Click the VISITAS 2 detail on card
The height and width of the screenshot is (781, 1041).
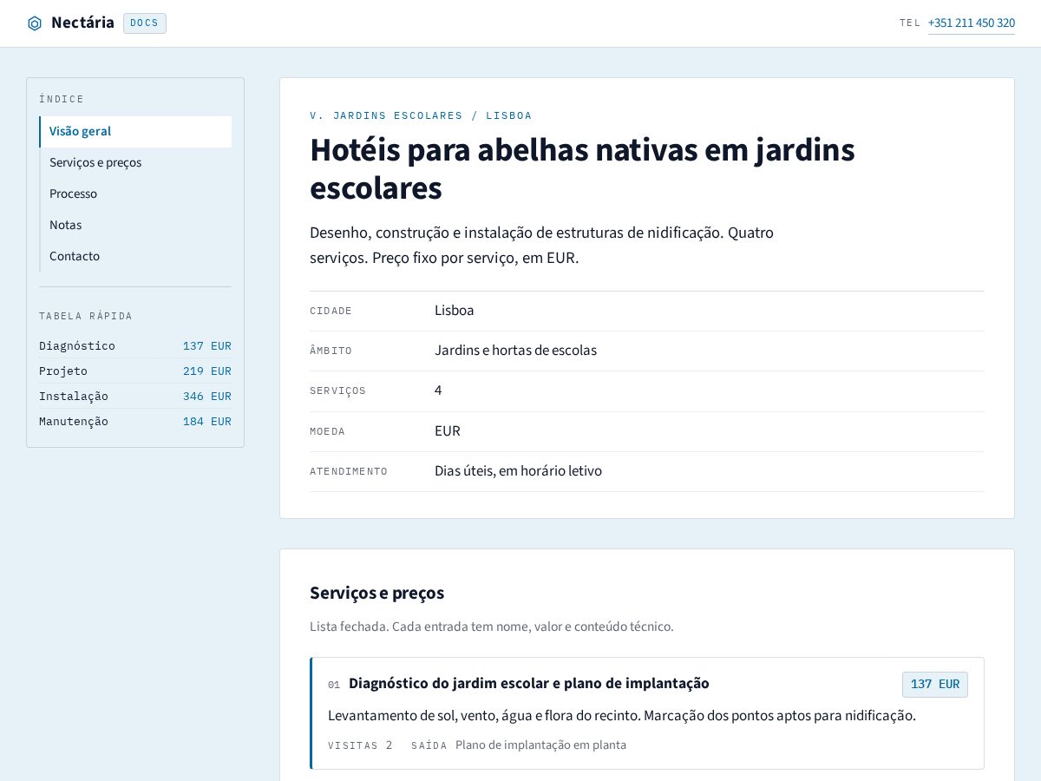pos(360,745)
